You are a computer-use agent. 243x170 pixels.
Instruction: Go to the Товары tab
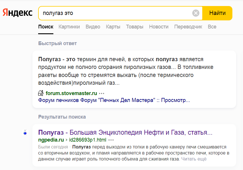click(135, 27)
